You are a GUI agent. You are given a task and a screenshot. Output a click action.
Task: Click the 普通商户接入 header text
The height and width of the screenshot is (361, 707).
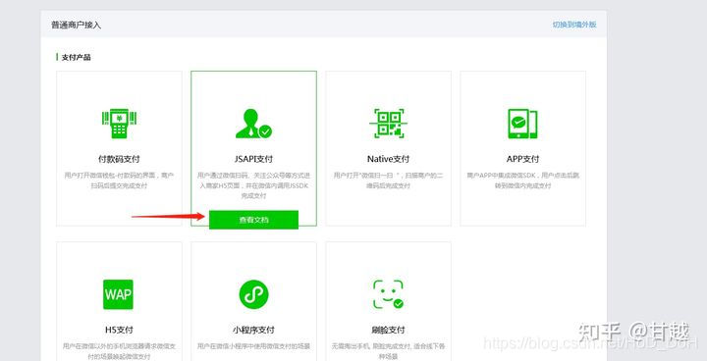(77, 25)
